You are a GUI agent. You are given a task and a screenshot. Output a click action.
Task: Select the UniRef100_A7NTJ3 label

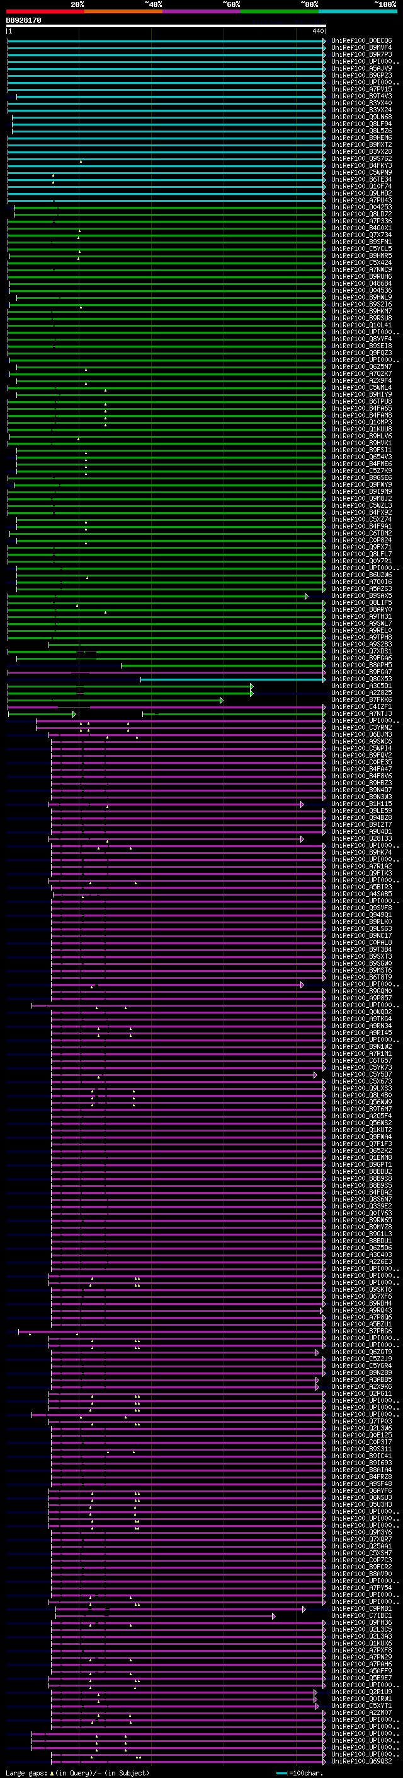[361, 714]
